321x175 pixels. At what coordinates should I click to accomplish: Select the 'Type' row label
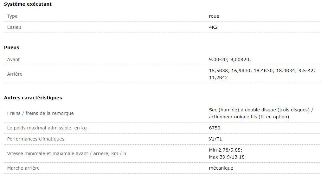click(x=12, y=16)
